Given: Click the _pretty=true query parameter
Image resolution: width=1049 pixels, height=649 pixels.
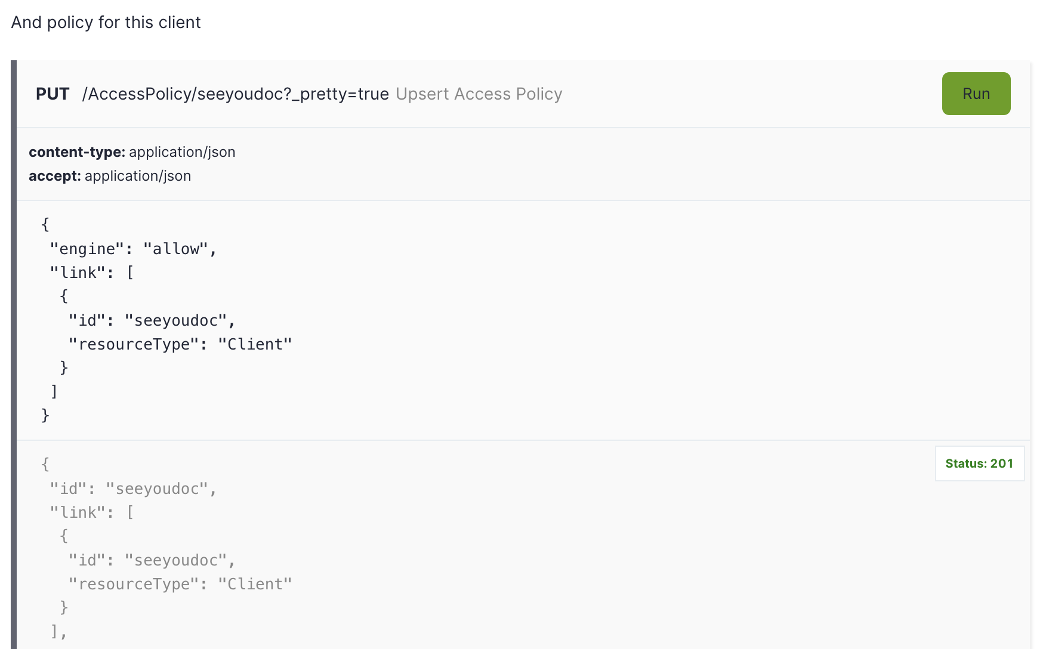Looking at the screenshot, I should [x=340, y=94].
